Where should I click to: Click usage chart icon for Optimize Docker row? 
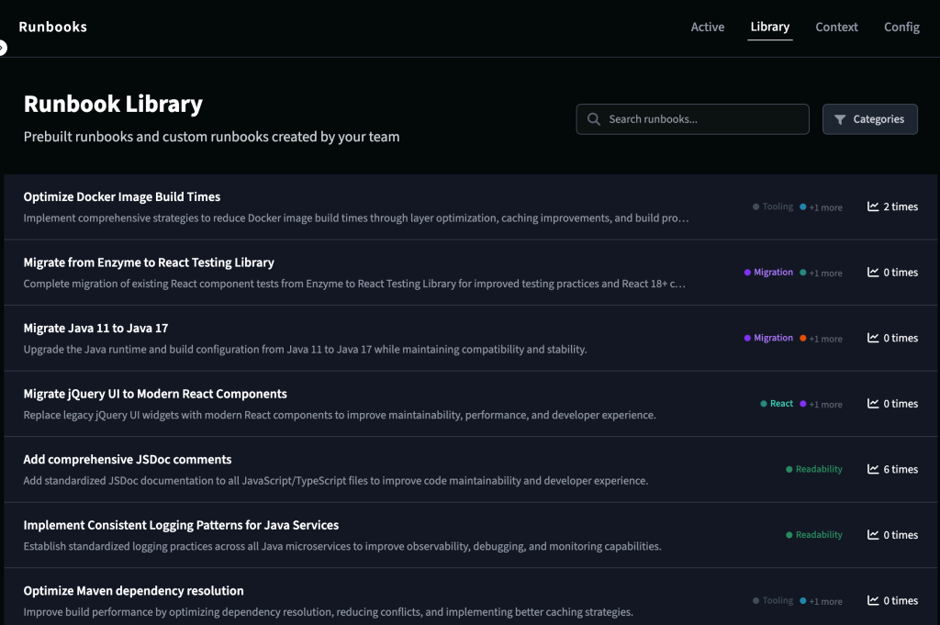click(873, 206)
